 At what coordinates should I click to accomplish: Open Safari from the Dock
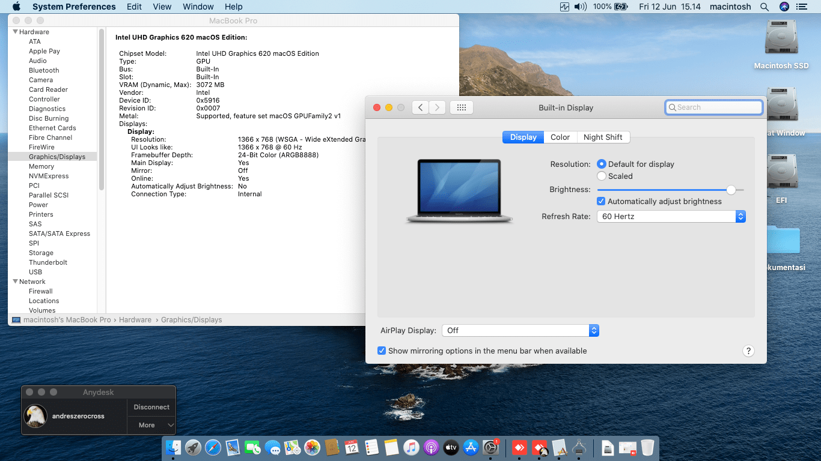[x=213, y=447]
